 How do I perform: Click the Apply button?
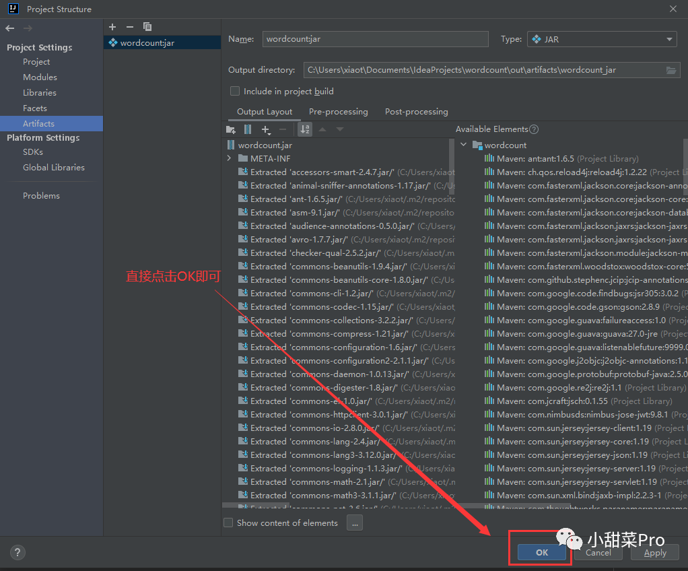(655, 553)
